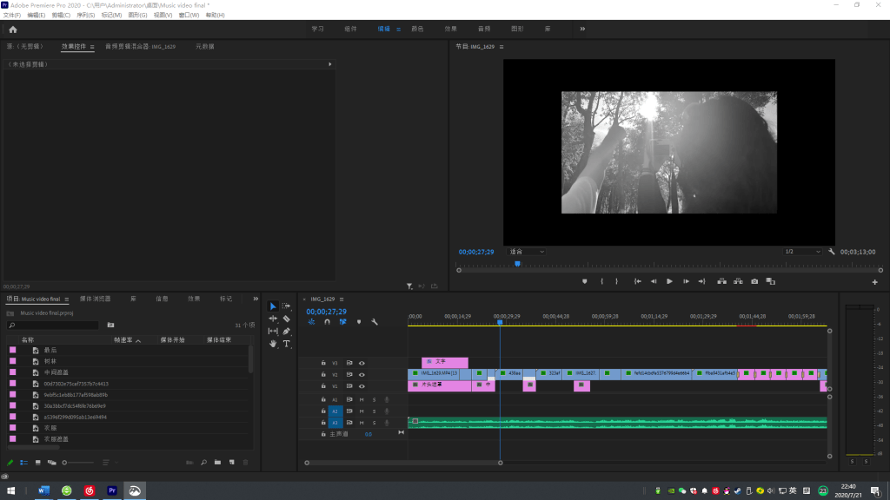
Task: Click New Bin folder icon in project panel
Action: click(x=218, y=463)
